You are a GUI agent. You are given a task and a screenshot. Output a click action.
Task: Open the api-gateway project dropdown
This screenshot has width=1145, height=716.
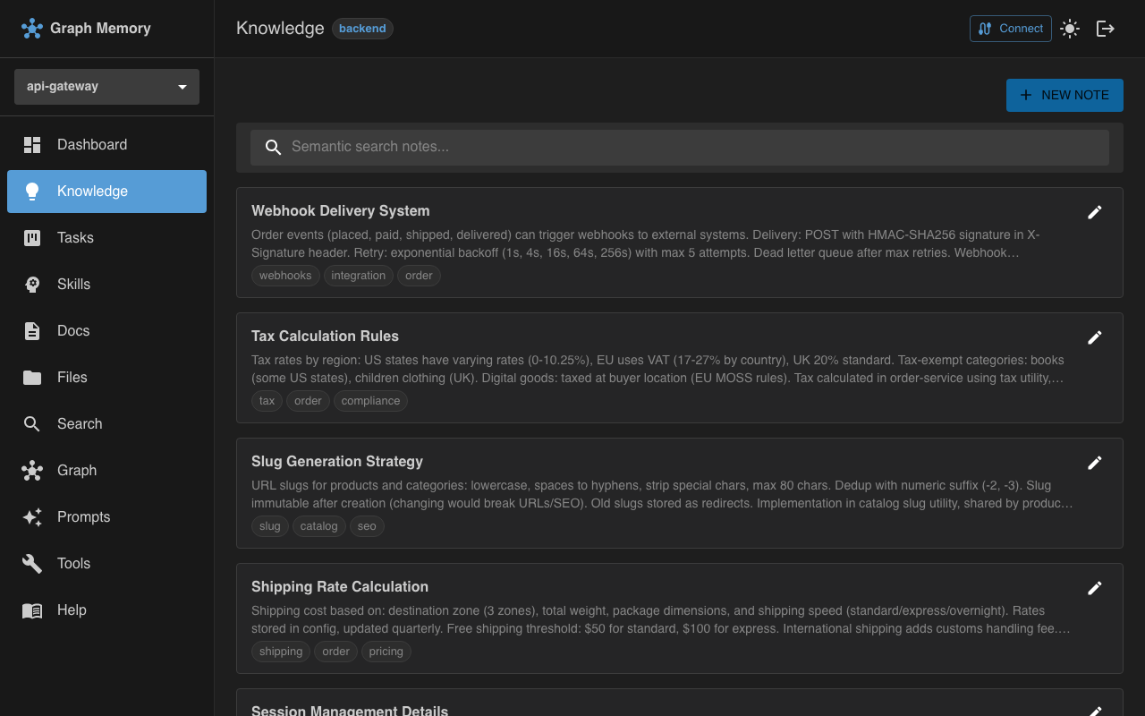pyautogui.click(x=106, y=86)
